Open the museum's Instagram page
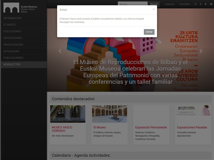The image size is (214, 160). (x=195, y=4)
